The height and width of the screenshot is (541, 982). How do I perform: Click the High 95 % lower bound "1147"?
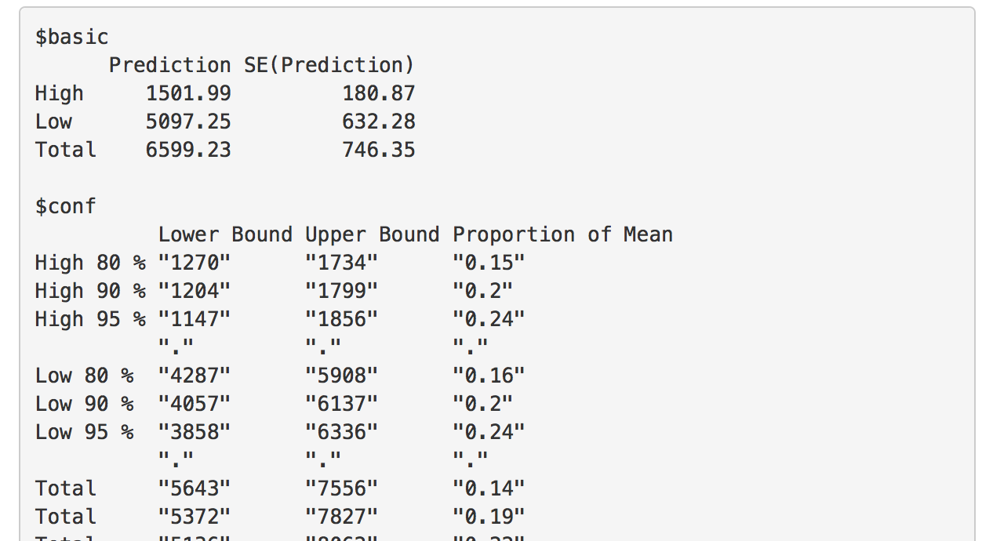pos(195,319)
